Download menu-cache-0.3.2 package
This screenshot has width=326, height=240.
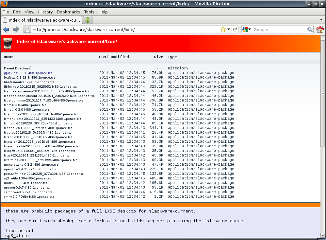[31, 165]
